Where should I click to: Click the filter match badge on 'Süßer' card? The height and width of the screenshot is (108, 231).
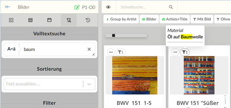(x=184, y=52)
